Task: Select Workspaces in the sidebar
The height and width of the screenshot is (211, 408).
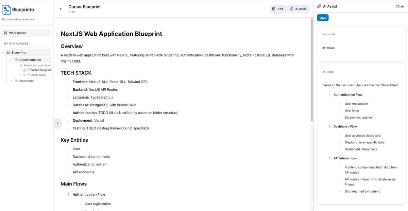Action: coord(17,33)
